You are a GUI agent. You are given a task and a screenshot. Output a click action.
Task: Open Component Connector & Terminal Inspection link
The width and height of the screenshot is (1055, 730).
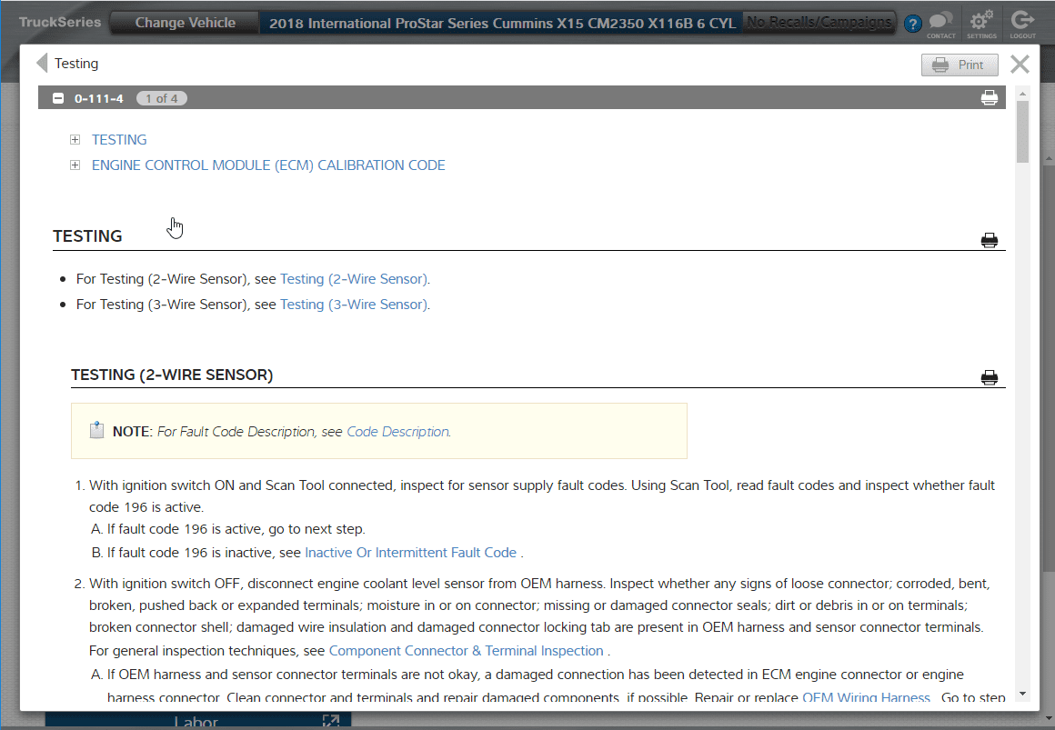click(x=466, y=651)
